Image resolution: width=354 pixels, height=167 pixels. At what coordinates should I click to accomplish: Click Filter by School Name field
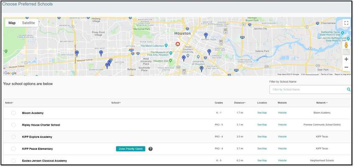click(310, 90)
